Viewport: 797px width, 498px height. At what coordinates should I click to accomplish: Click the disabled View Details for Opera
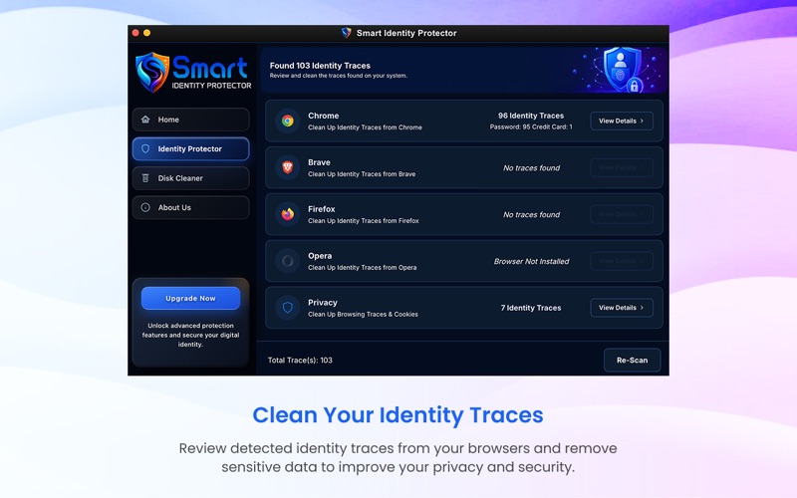click(622, 261)
